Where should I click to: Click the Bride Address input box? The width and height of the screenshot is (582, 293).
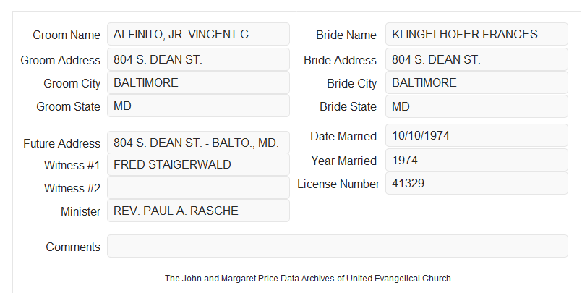pos(476,59)
